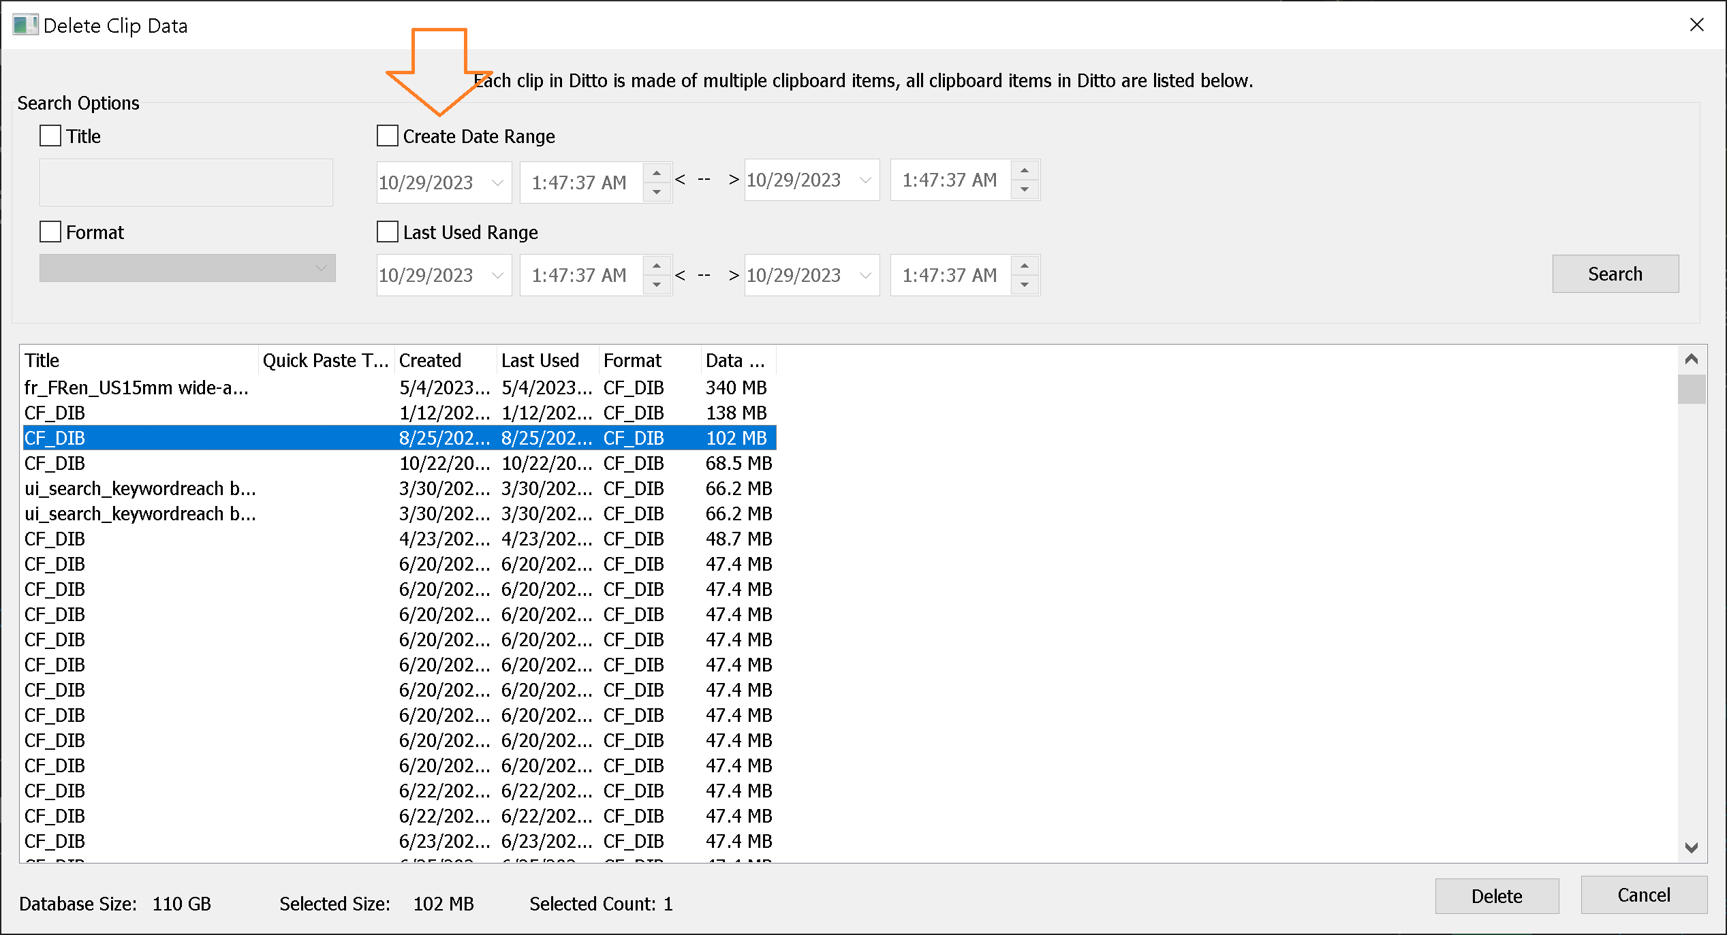Increment the Create Date start time spinner
This screenshot has width=1727, height=935.
click(657, 174)
